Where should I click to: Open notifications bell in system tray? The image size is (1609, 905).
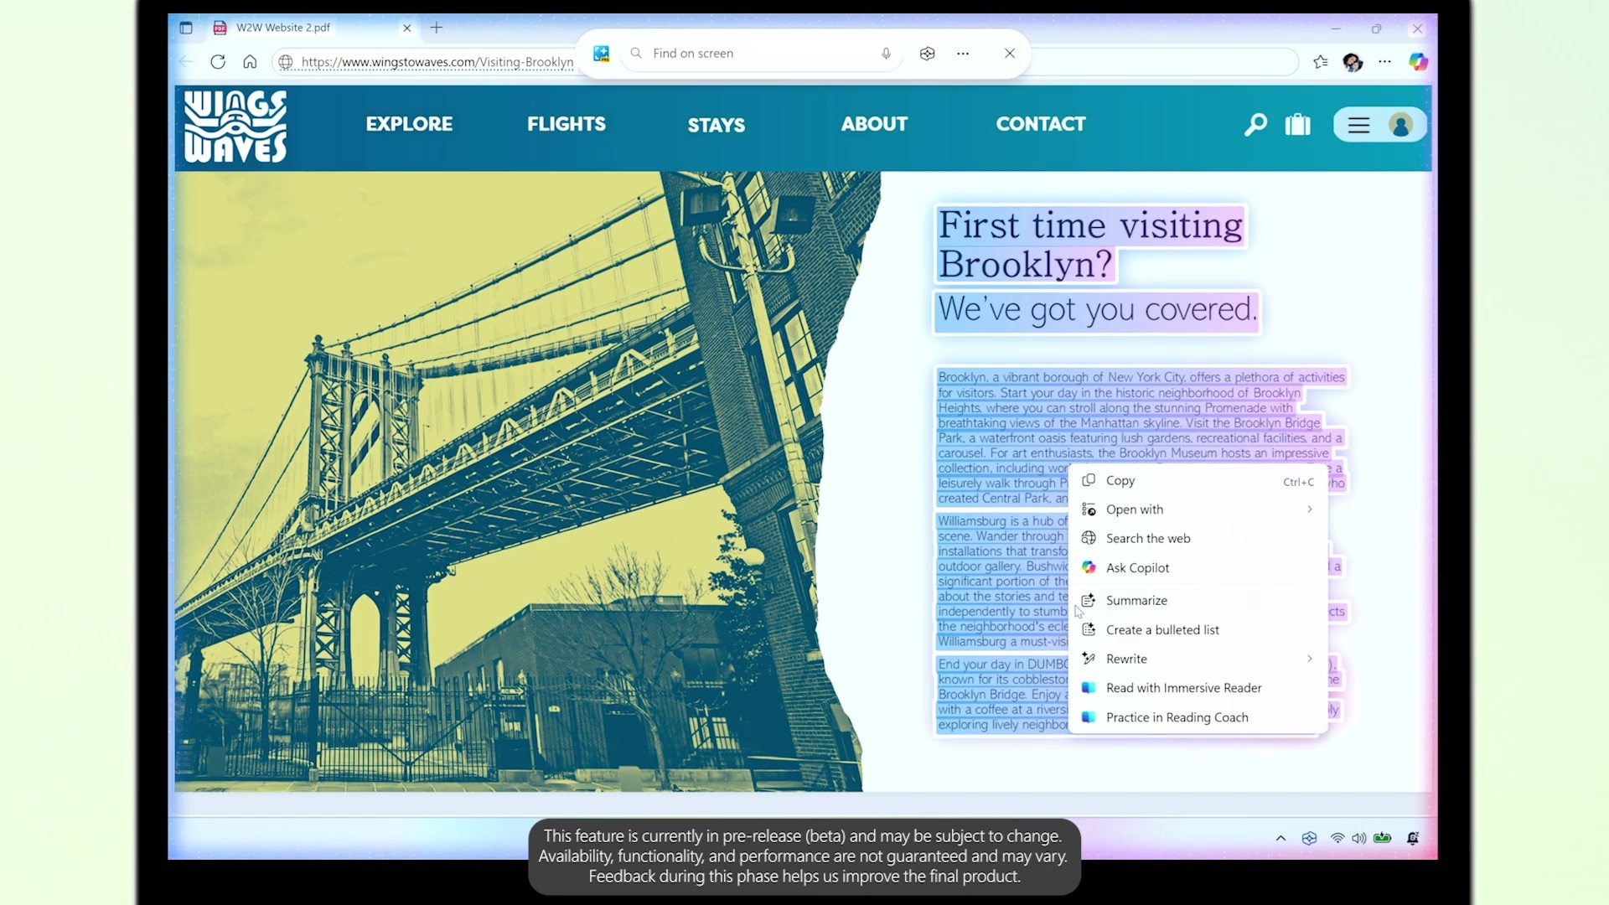coord(1413,838)
